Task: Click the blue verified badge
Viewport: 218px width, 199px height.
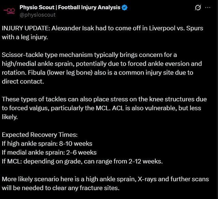Action: coord(125,7)
